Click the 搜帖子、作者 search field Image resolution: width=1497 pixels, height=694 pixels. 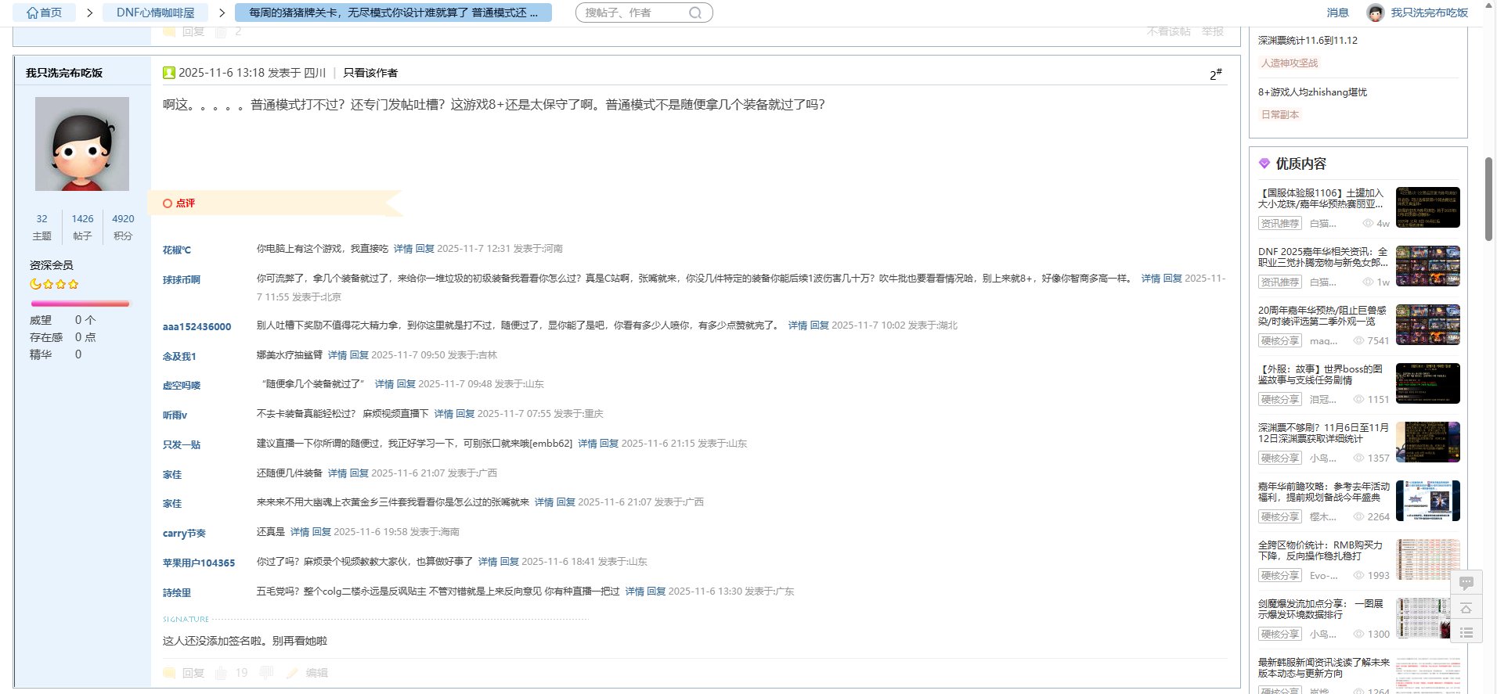point(633,13)
